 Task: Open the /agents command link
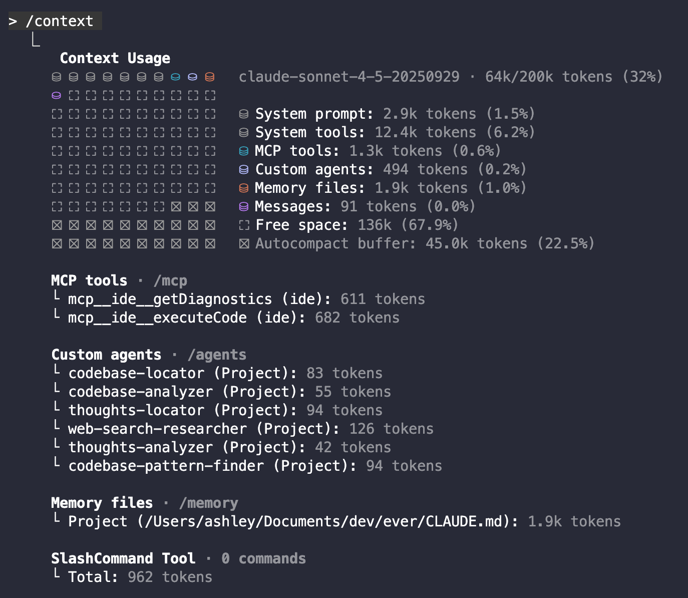click(217, 355)
